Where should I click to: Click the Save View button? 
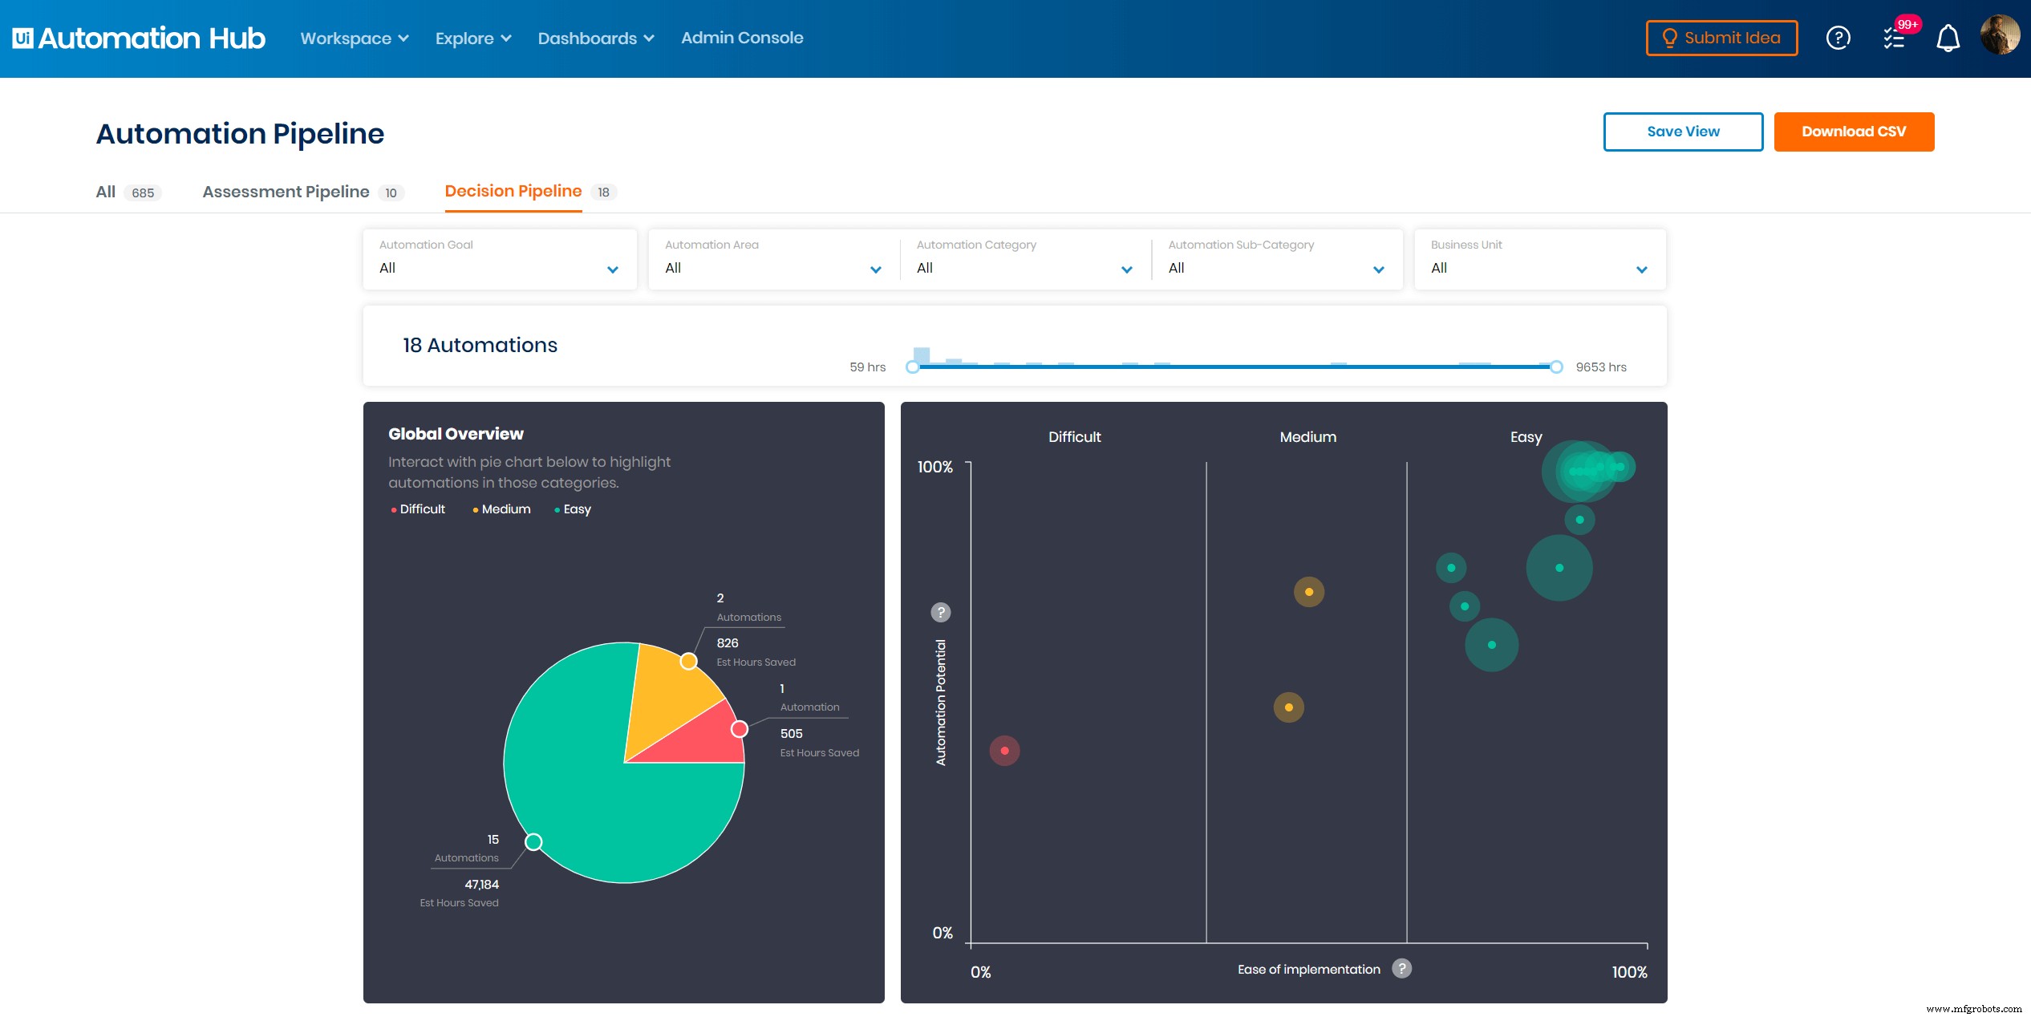click(1682, 131)
